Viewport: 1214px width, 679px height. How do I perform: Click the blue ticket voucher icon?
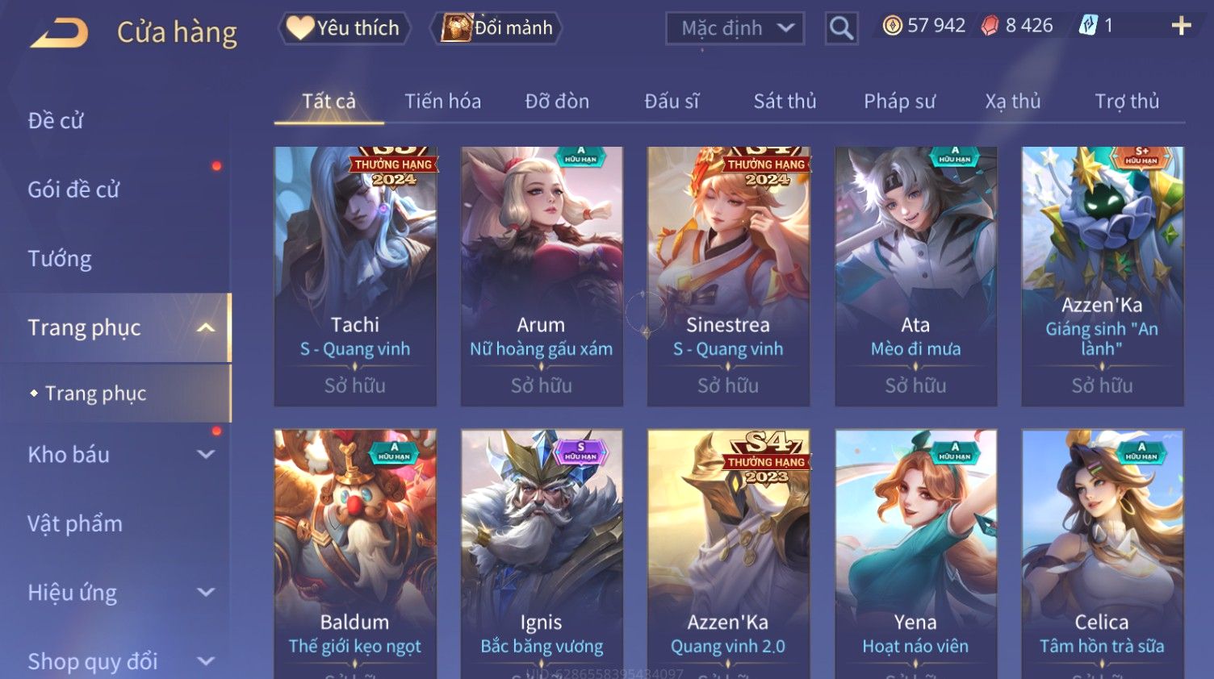[x=1088, y=26]
